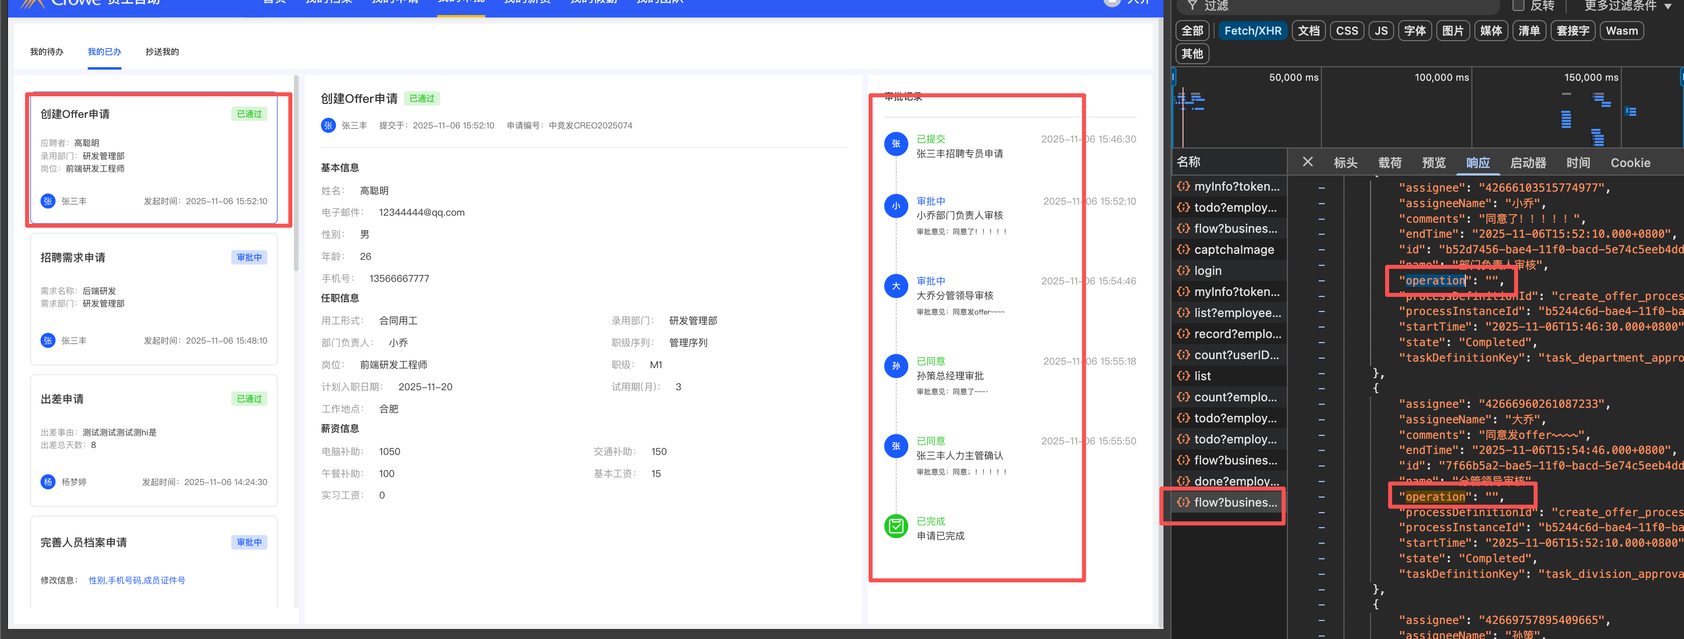The height and width of the screenshot is (639, 1684).
Task: Open the 预览 tab in request details
Action: pyautogui.click(x=1433, y=163)
